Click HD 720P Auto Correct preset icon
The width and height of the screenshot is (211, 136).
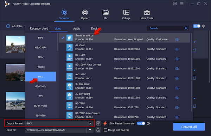click(69, 115)
